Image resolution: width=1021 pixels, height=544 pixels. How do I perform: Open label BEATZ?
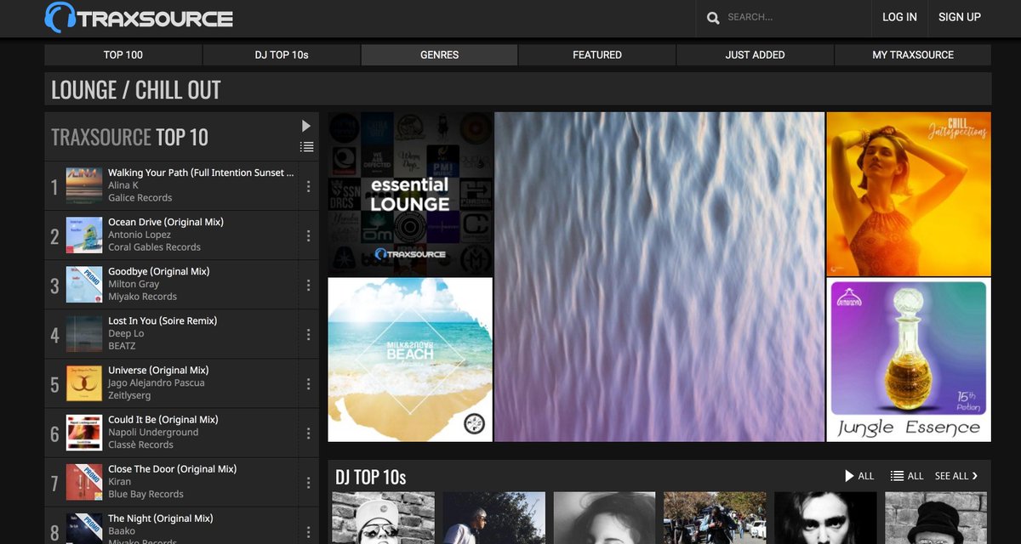[122, 346]
